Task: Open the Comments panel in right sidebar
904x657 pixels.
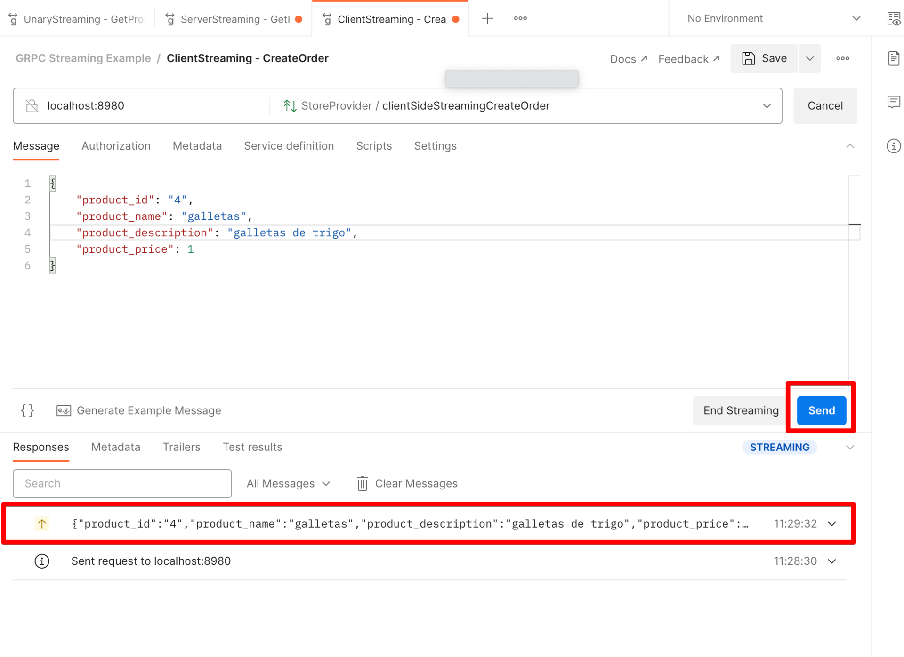Action: click(x=894, y=102)
